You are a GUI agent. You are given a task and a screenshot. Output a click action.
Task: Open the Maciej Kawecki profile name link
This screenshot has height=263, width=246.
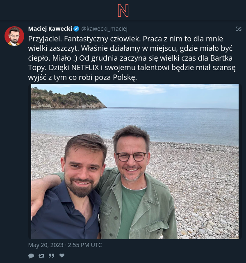(50, 29)
